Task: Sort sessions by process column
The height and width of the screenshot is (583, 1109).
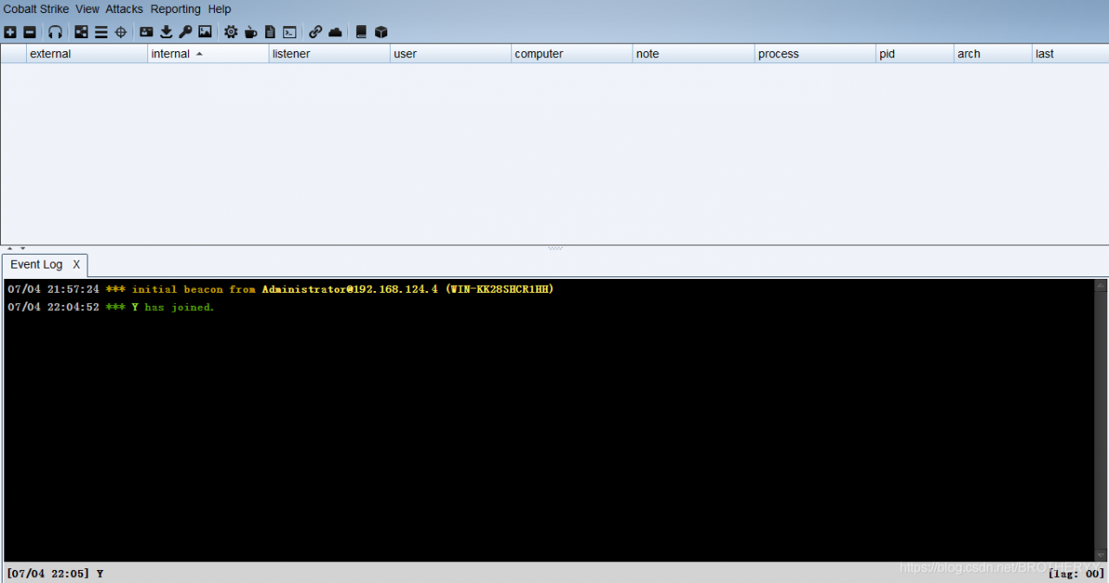Action: 815,54
